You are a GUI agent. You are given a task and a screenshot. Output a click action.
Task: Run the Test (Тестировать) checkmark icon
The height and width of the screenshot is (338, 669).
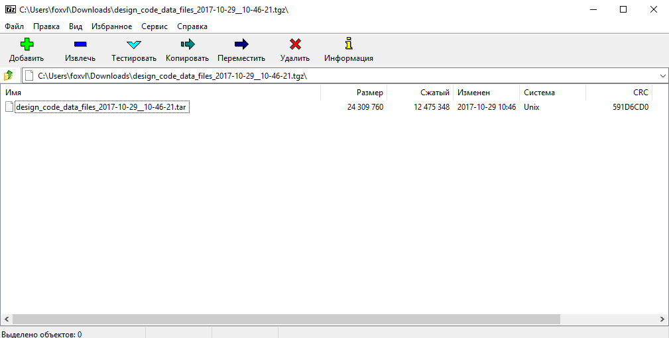click(x=134, y=44)
